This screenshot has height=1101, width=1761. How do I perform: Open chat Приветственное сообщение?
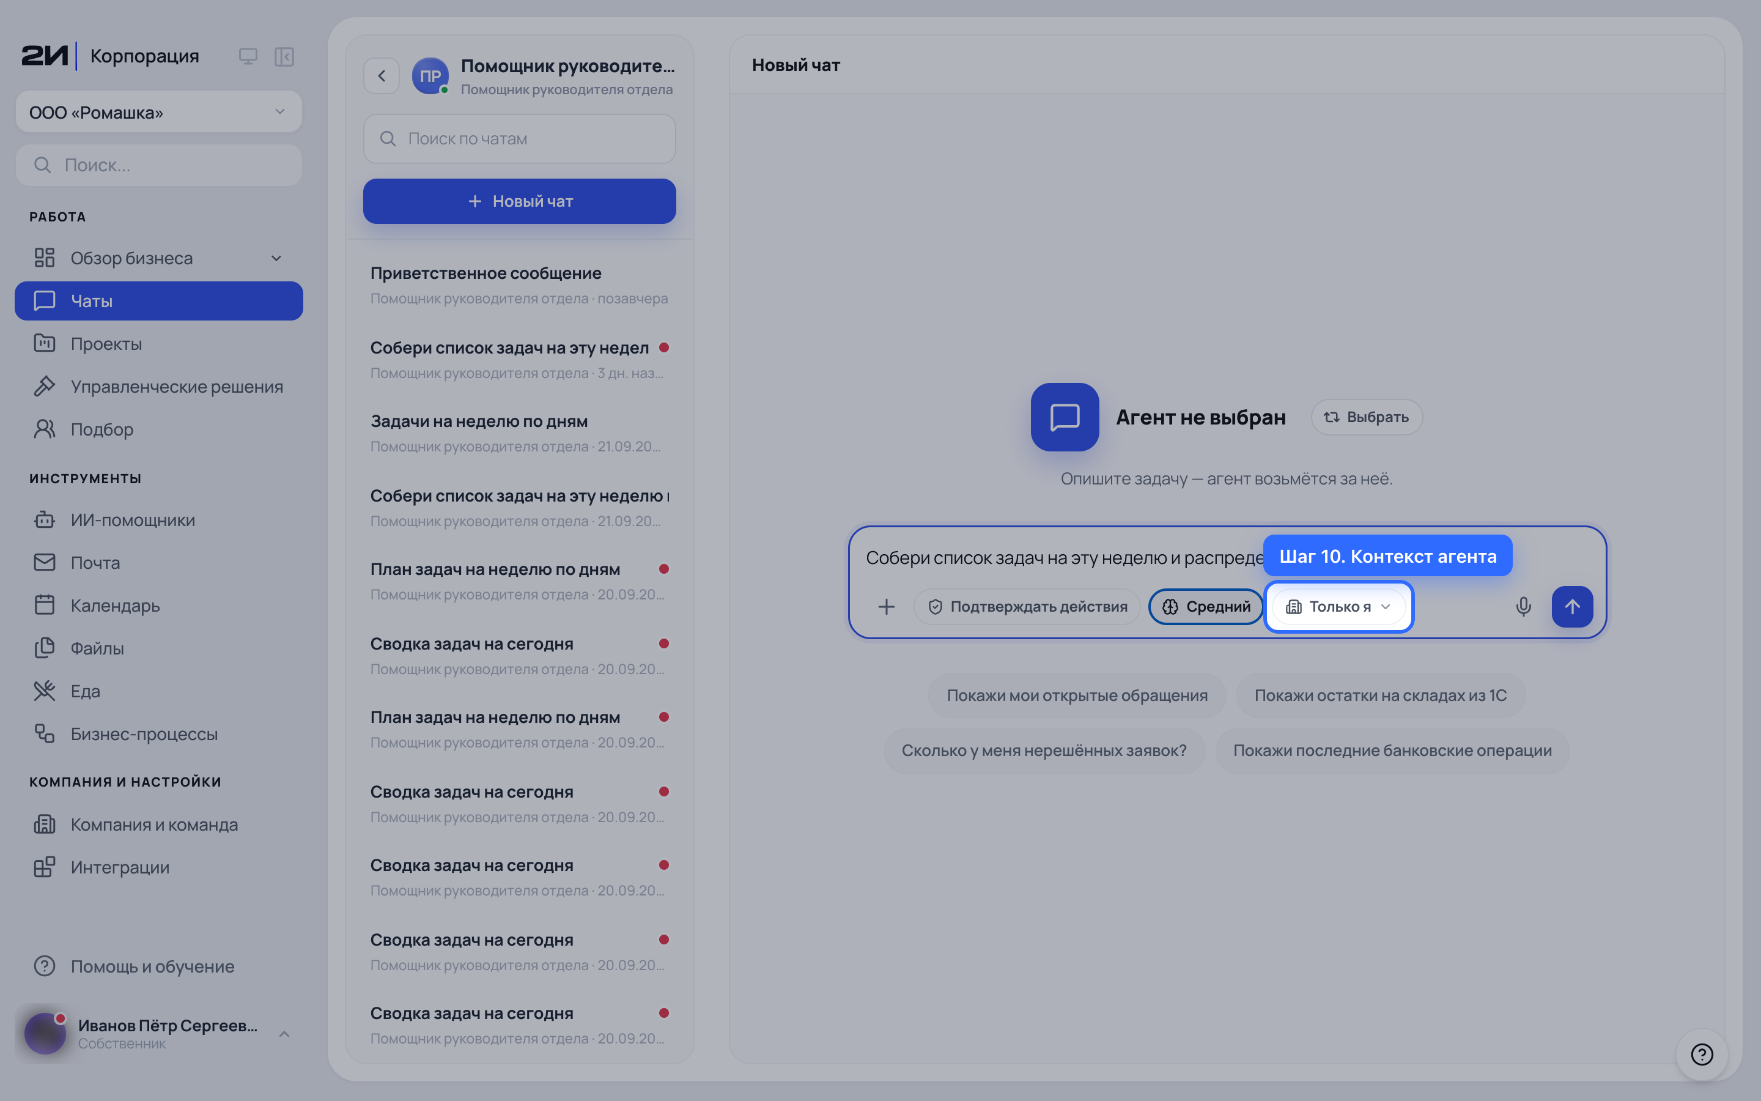(x=520, y=286)
